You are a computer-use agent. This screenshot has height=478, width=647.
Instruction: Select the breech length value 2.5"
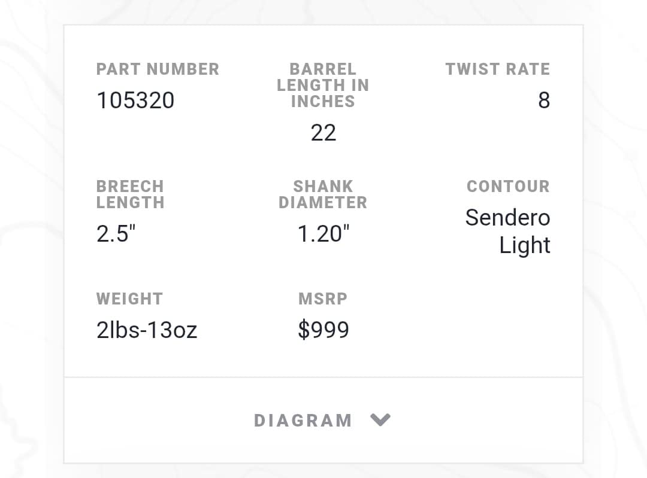coord(116,234)
